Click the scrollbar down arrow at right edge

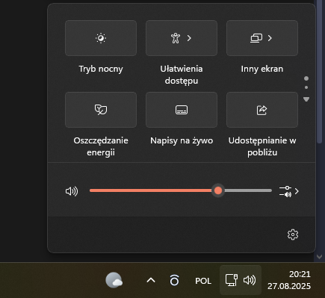coord(320,257)
